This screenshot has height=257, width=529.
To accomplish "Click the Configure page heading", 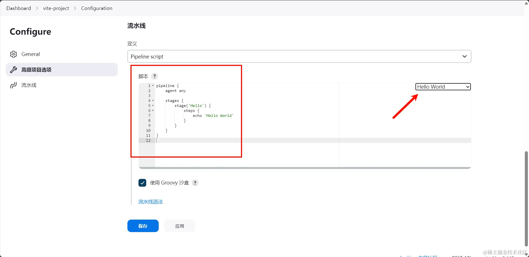I will pyautogui.click(x=30, y=32).
